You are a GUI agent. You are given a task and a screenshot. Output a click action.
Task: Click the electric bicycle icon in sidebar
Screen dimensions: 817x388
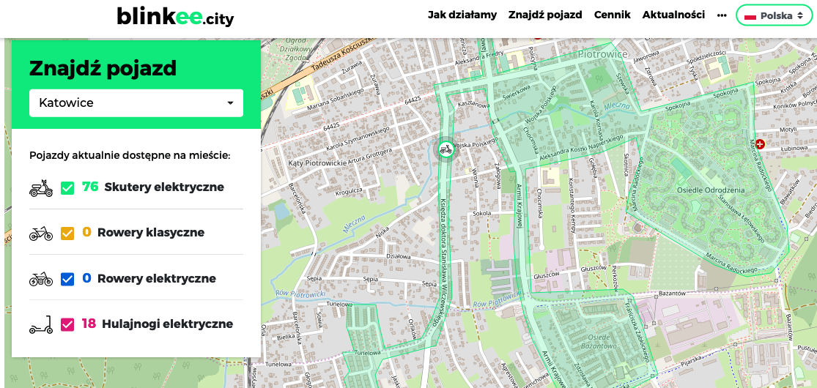click(x=41, y=279)
